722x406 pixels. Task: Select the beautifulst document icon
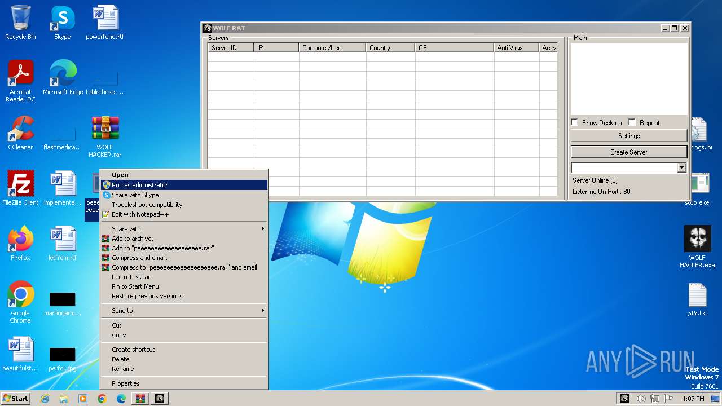click(20, 354)
